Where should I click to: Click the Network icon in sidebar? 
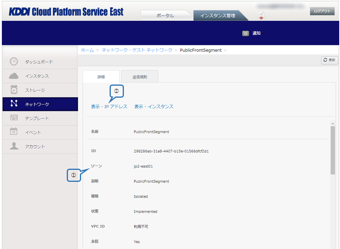[14, 104]
